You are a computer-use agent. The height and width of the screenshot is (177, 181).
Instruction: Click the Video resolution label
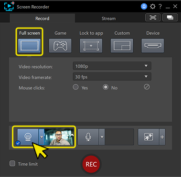point(36,67)
